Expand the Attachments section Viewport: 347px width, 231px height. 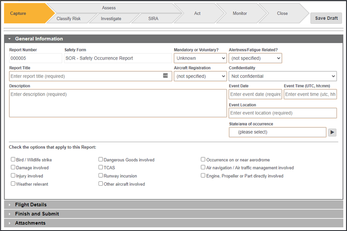click(x=30, y=223)
